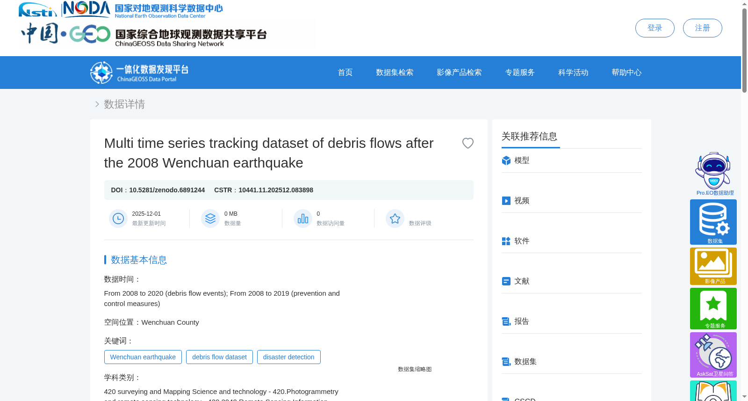Screen dimensions: 748x401
Task: Open the 影像产品 image sidebar icon
Action: (x=713, y=266)
